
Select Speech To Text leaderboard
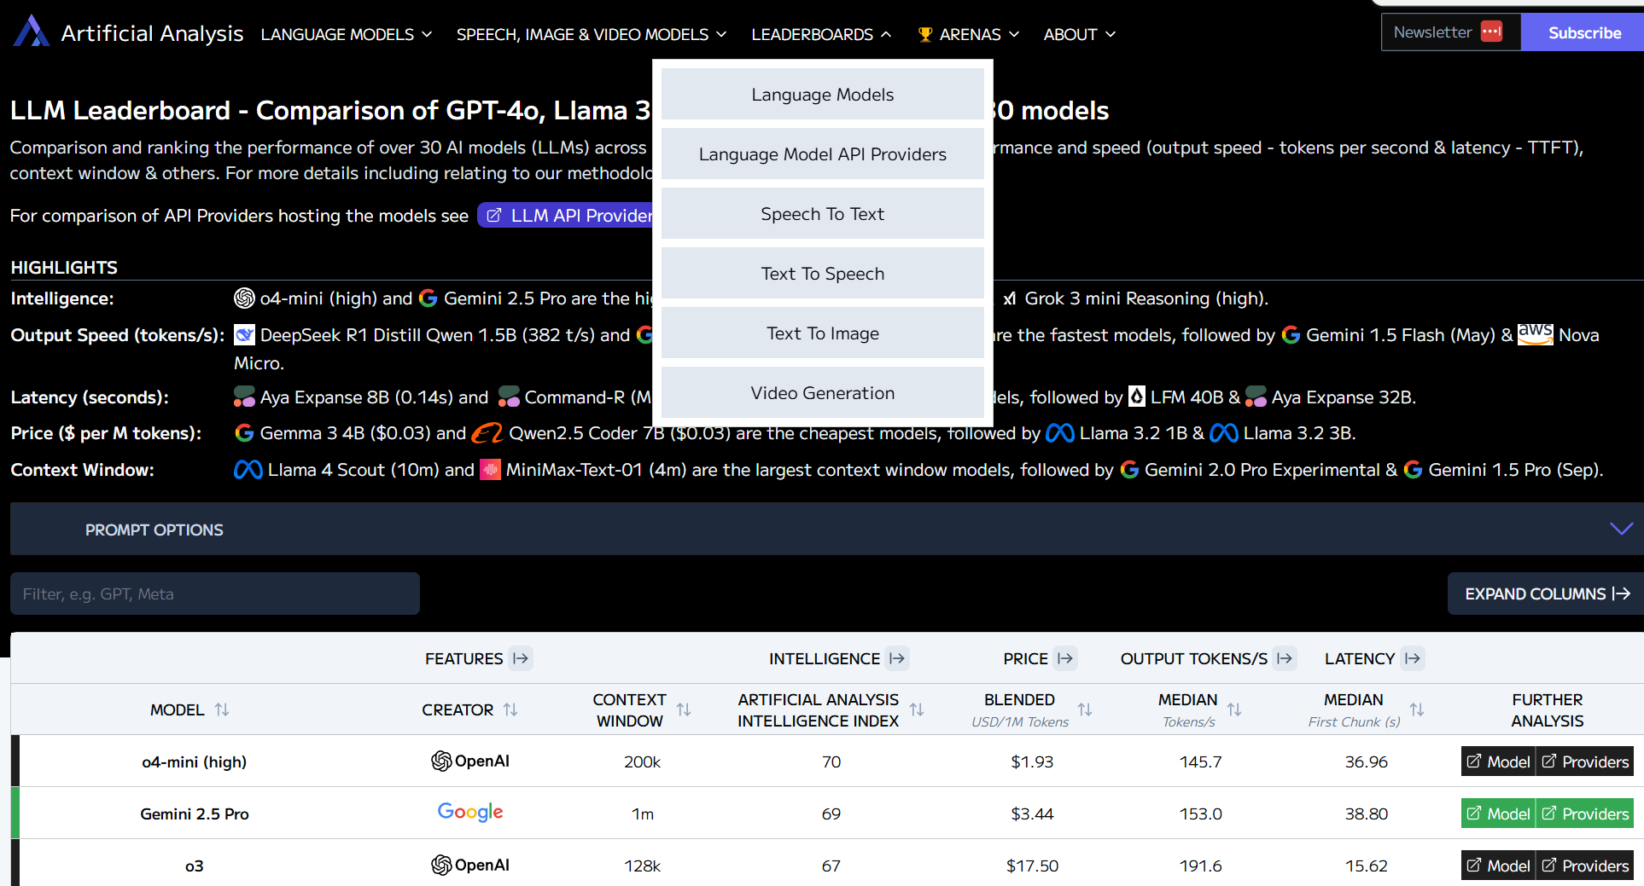pyautogui.click(x=823, y=213)
